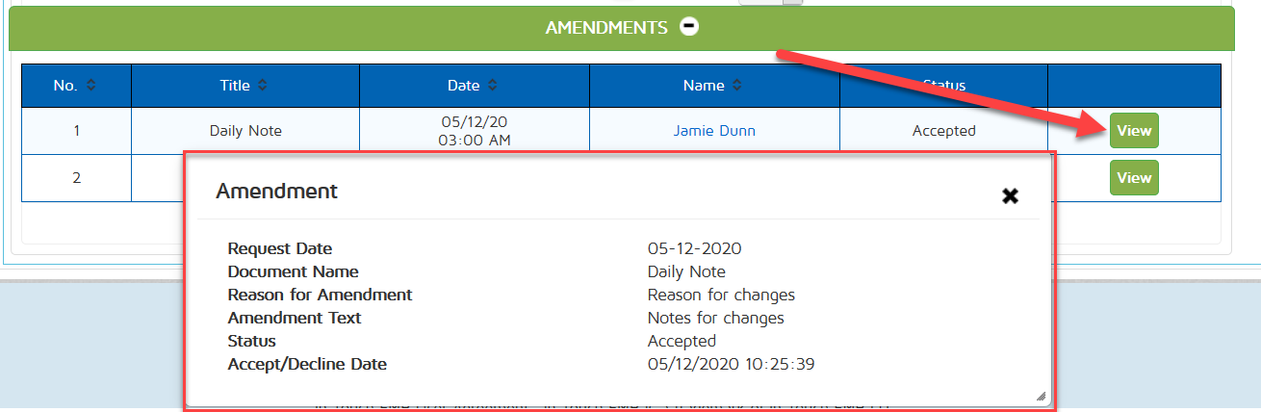Image resolution: width=1261 pixels, height=412 pixels.
Task: Open the Jamie Dunn link
Action: (714, 131)
